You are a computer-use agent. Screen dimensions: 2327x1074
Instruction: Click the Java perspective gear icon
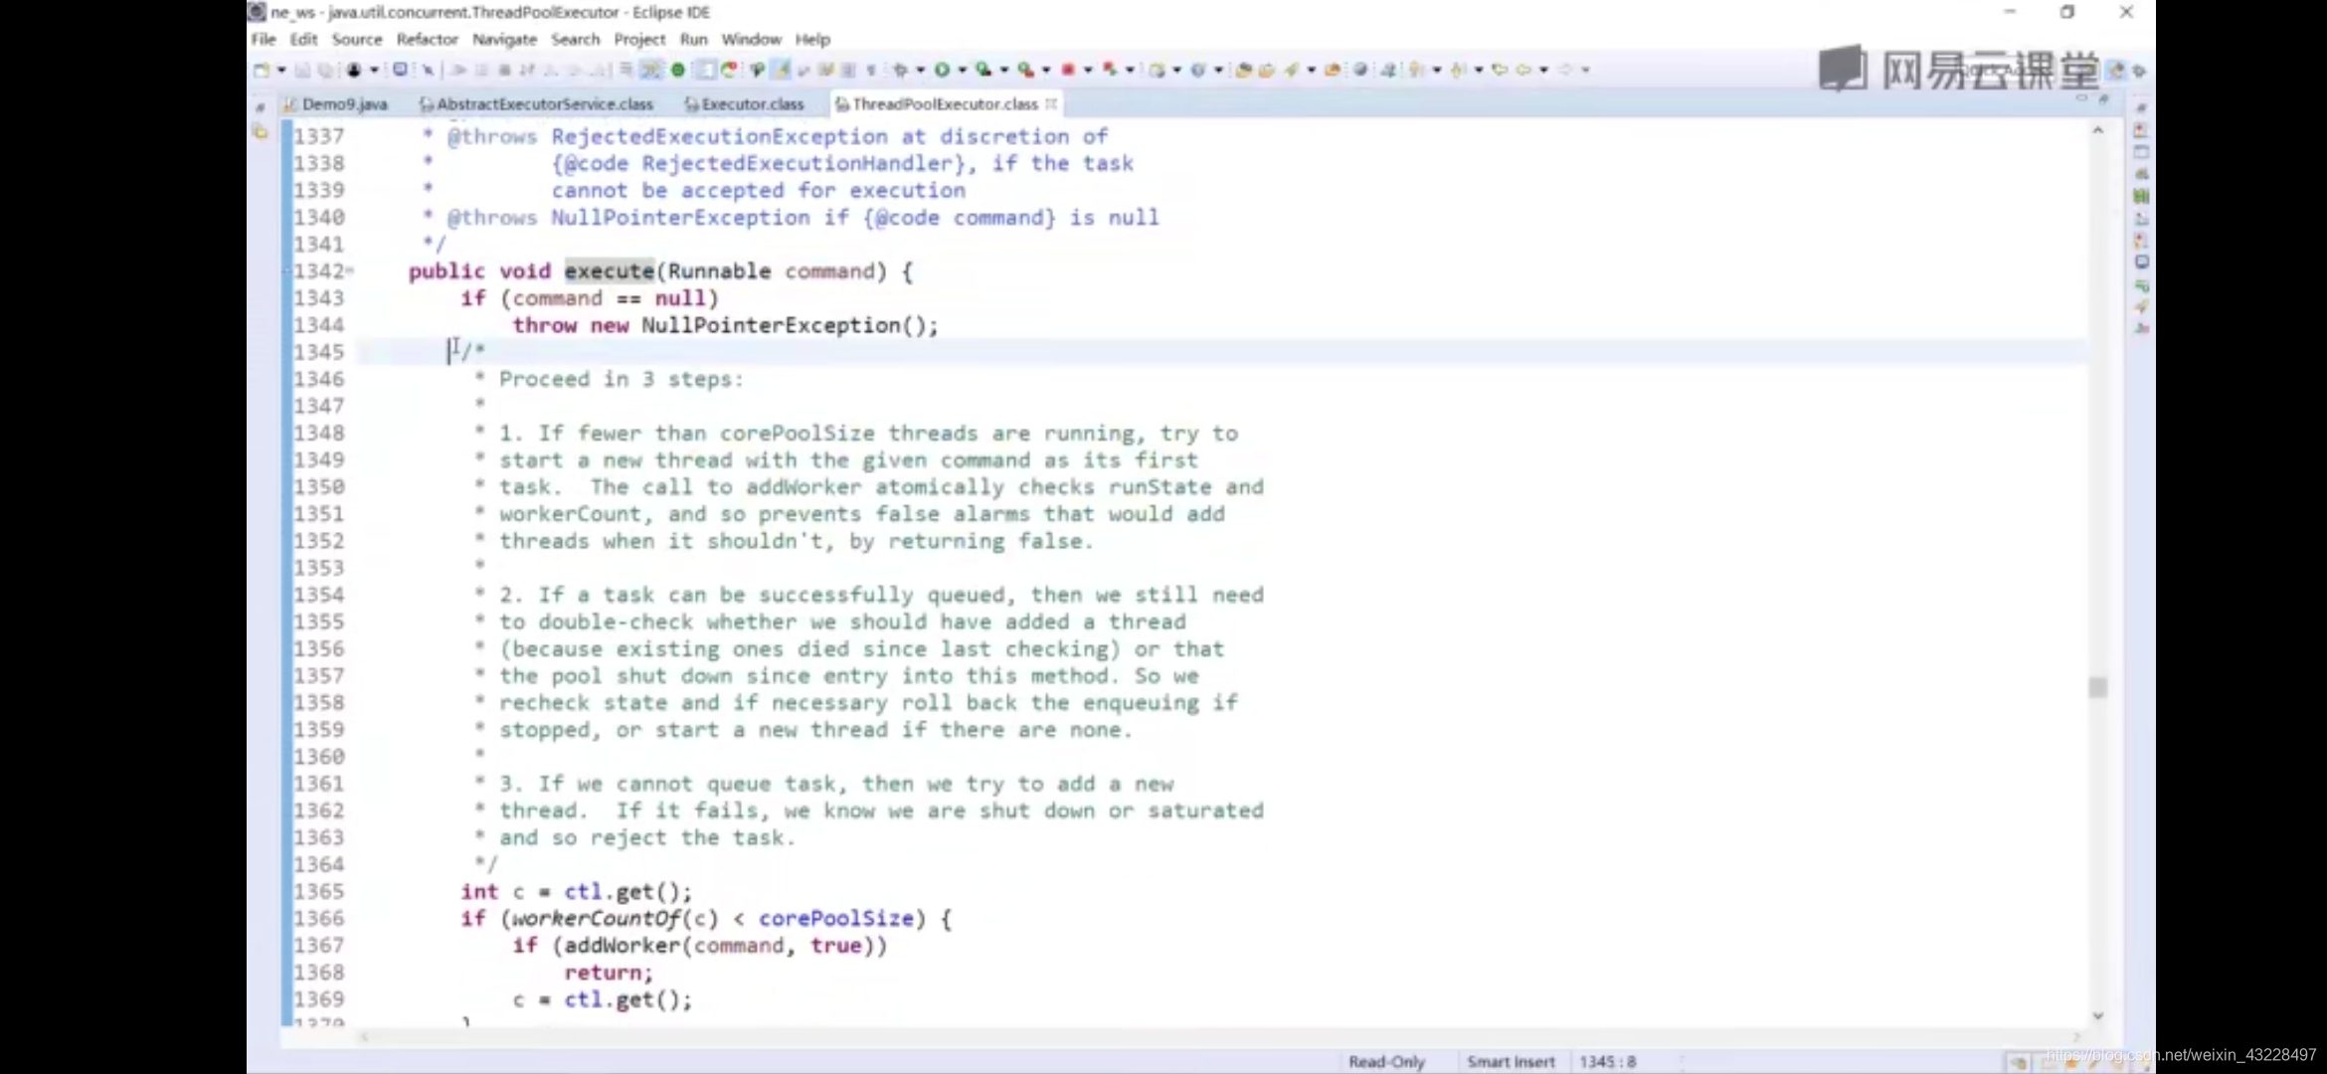[x=2139, y=71]
